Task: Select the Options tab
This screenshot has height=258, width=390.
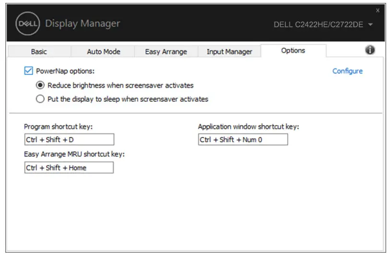Action: point(293,50)
